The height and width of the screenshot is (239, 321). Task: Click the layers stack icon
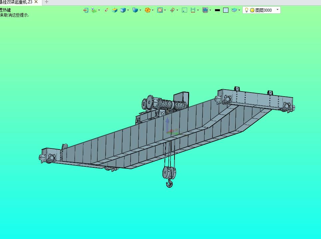tap(234, 10)
